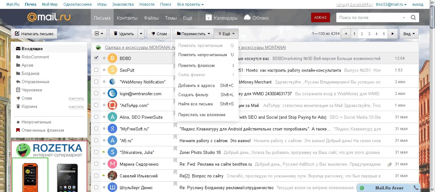Open the Cloud (Облако) icon
Viewport: 435px width, 192px height.
(247, 17)
